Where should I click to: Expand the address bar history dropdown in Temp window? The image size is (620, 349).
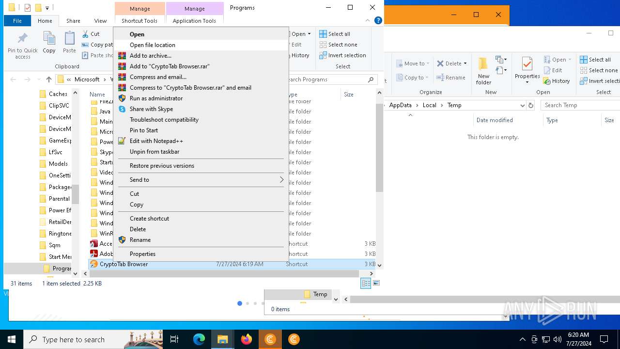click(522, 105)
